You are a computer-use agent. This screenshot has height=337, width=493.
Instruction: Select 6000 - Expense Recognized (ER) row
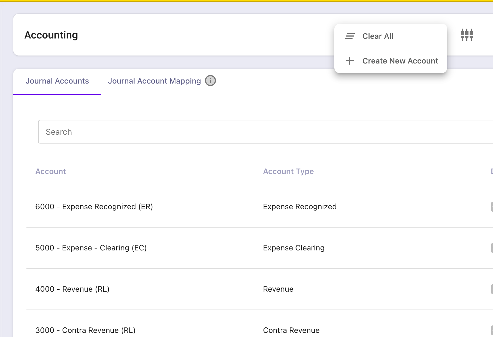260,207
